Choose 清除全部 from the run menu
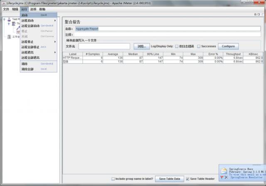This screenshot has height=186, width=266. click(x=39, y=69)
